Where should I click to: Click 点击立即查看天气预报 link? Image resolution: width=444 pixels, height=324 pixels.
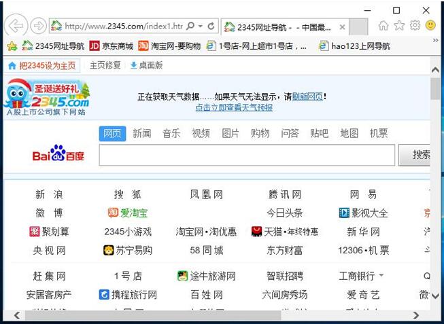(234, 107)
